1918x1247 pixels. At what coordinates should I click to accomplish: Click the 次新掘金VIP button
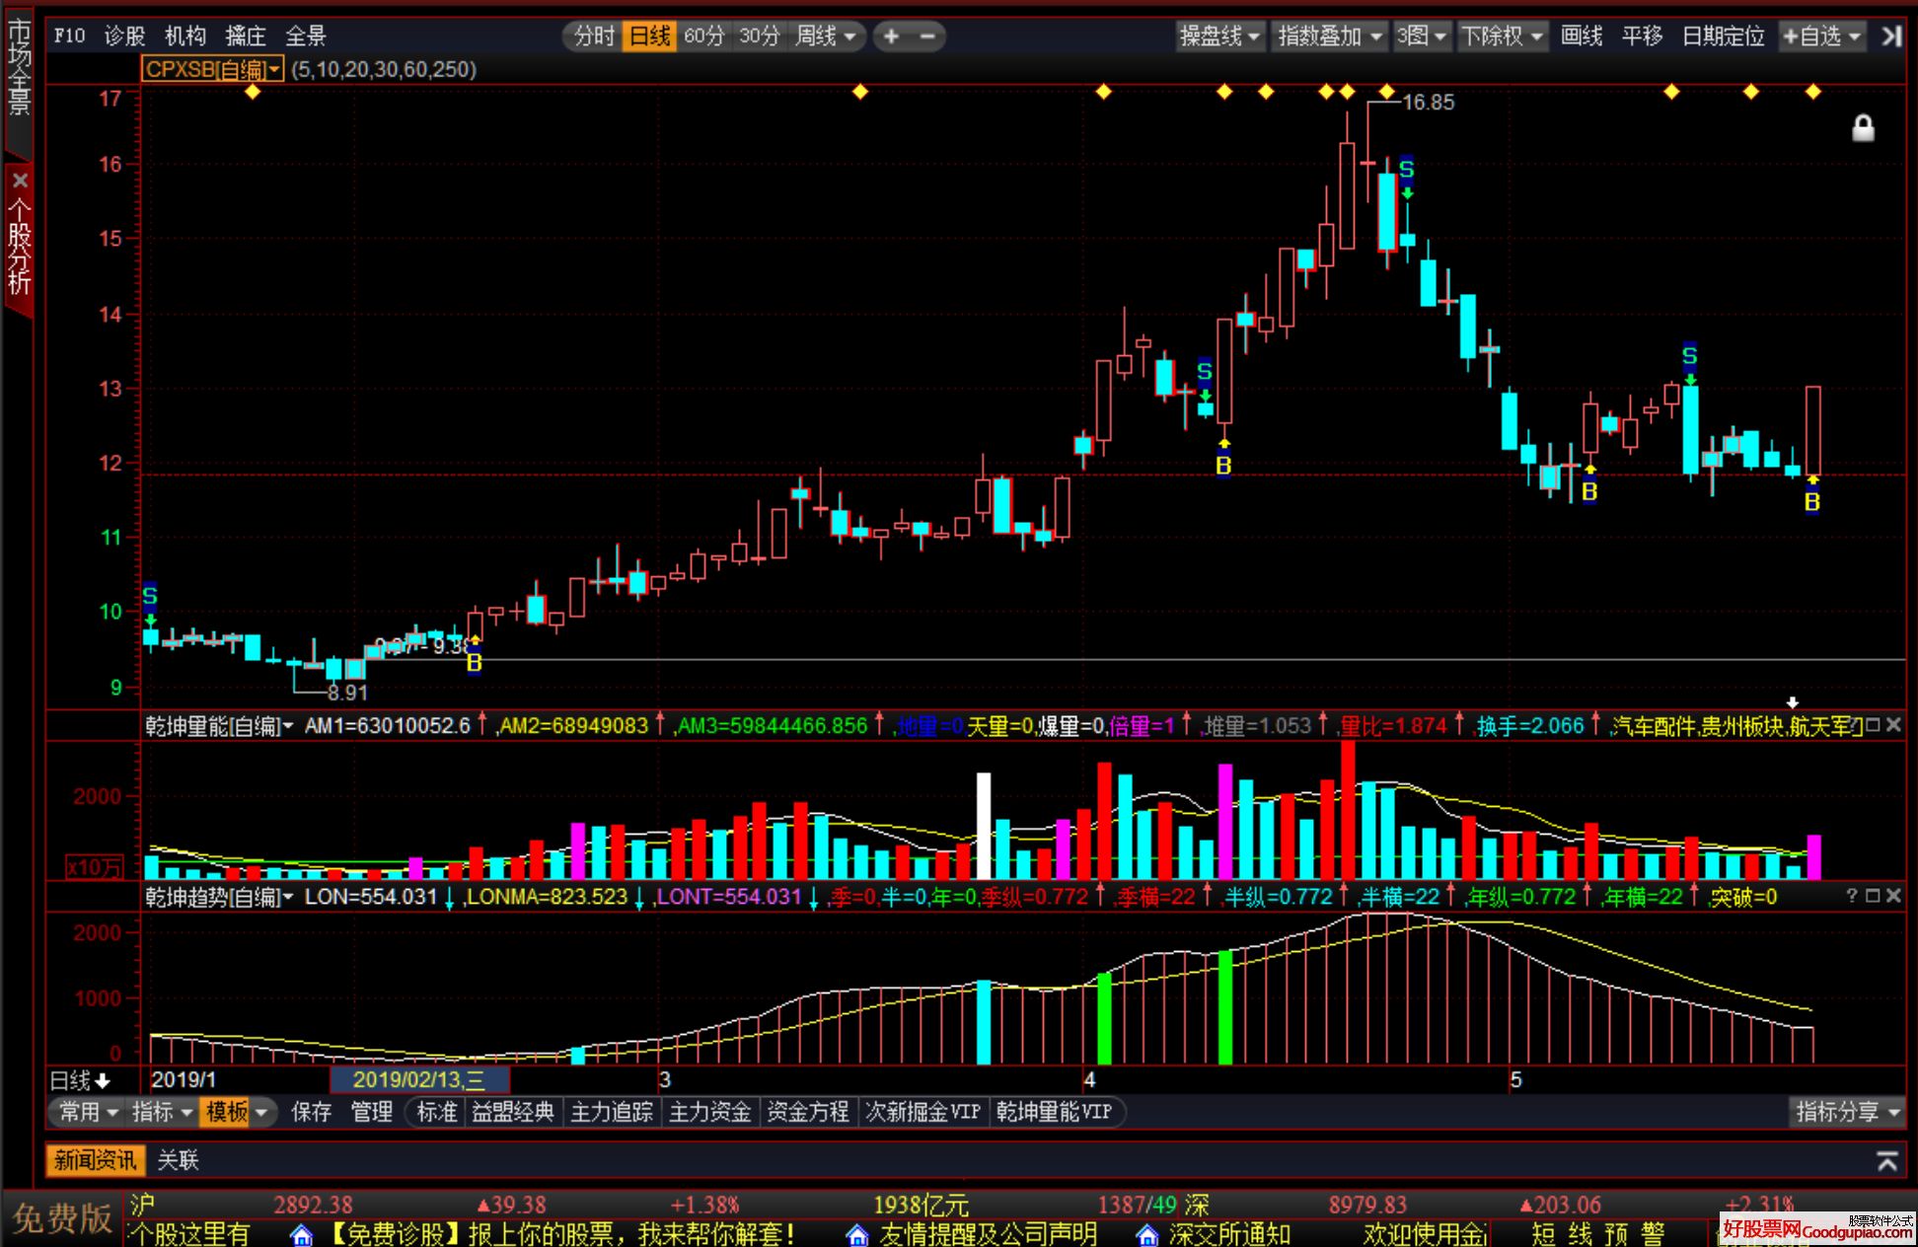[922, 1112]
